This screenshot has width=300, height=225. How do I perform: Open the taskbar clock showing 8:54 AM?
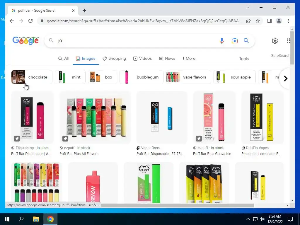(x=275, y=219)
